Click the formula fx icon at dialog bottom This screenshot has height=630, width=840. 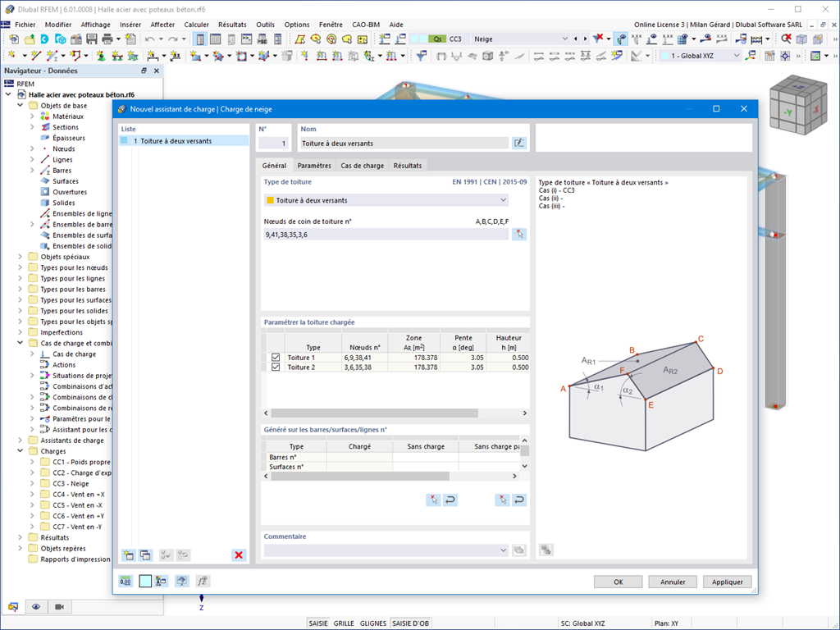[202, 582]
